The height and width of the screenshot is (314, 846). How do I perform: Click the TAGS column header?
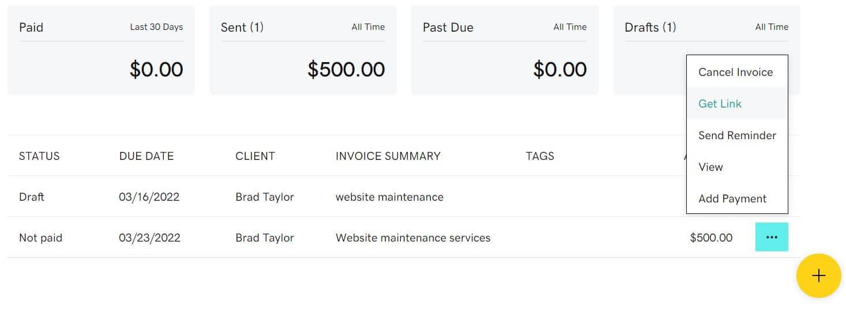(540, 156)
